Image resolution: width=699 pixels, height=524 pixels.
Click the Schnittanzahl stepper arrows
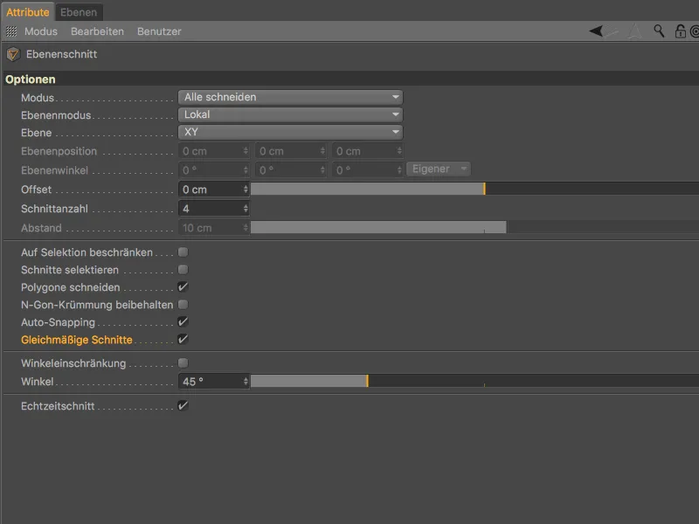click(x=246, y=209)
